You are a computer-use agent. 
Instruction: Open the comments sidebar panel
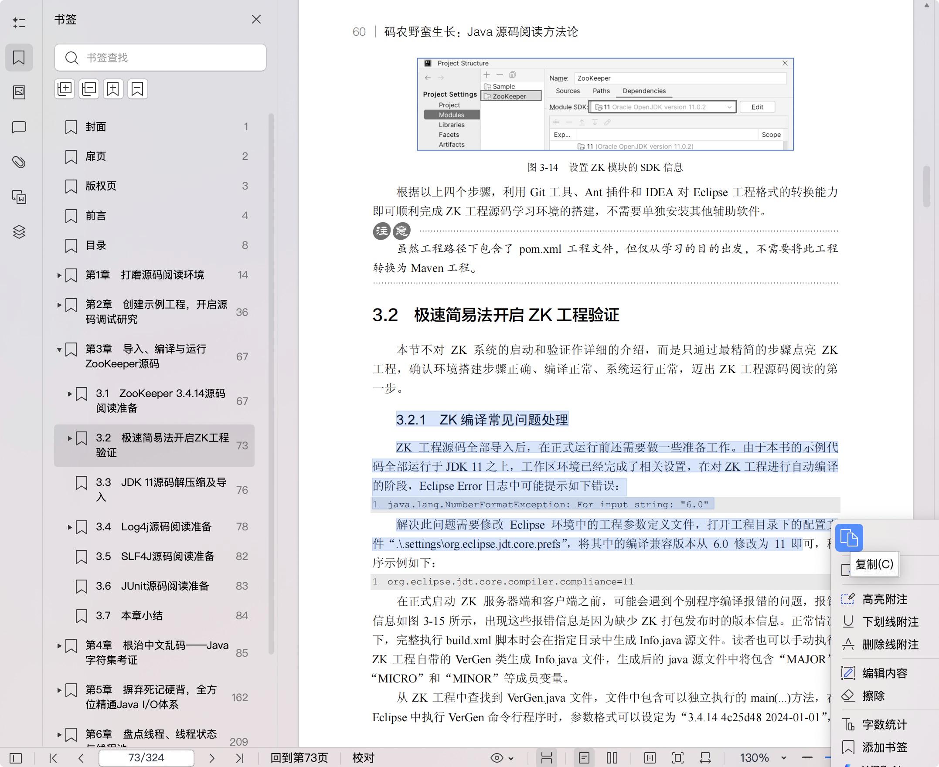pos(19,127)
